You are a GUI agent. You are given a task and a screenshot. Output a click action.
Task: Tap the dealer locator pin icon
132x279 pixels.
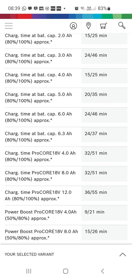(89, 26)
